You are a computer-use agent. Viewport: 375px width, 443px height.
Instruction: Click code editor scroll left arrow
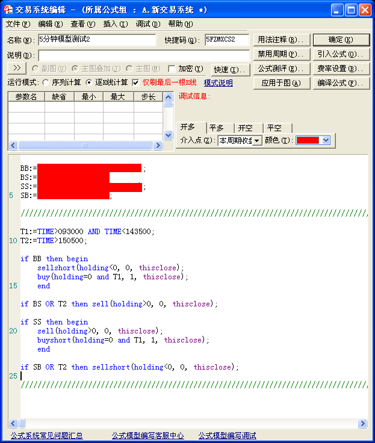click(x=13, y=424)
